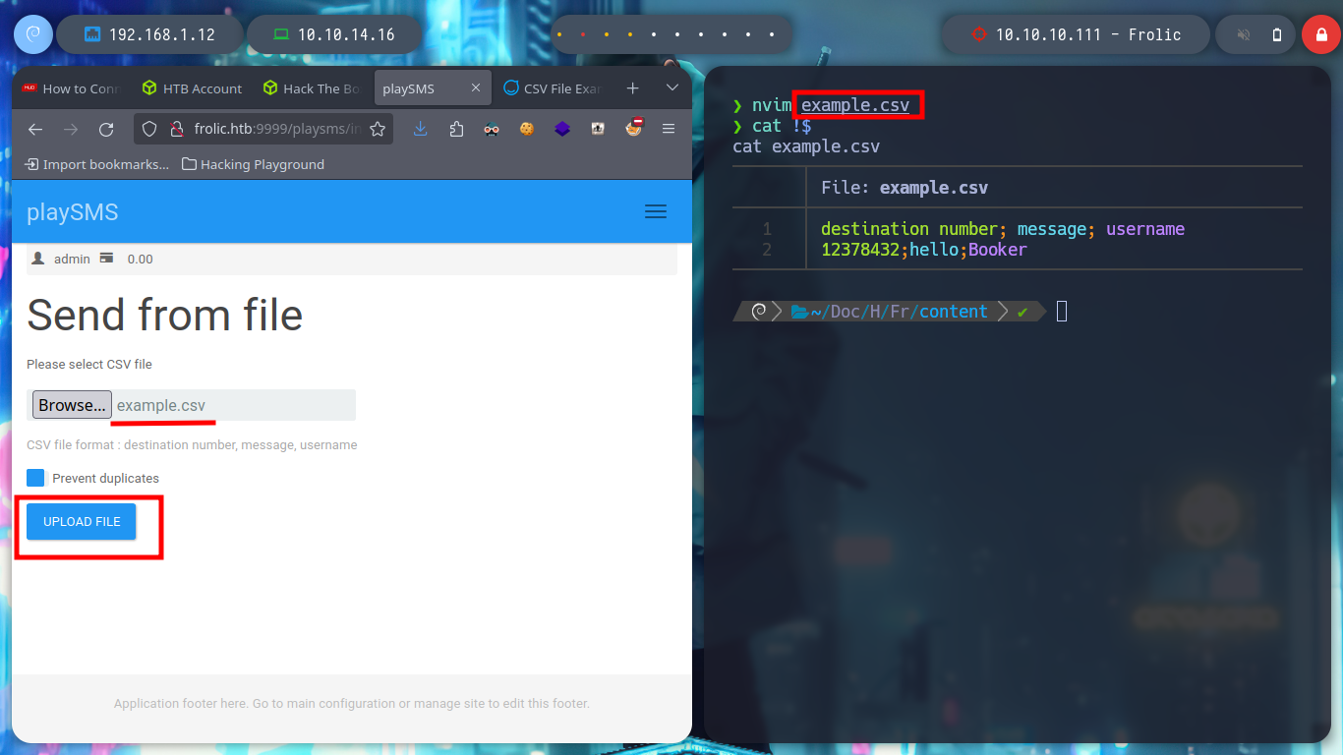Click the Debian launcher icon in top bar

tap(32, 34)
